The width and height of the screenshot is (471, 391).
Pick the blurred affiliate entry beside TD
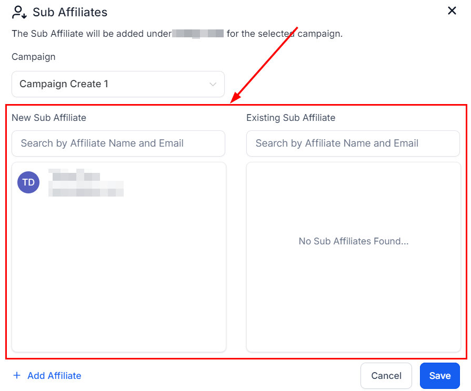(x=86, y=182)
